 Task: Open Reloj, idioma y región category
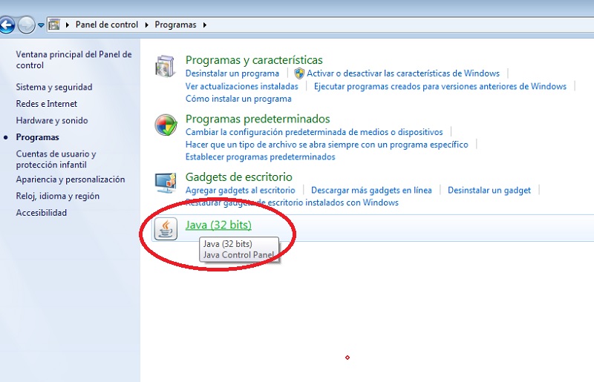pos(58,196)
